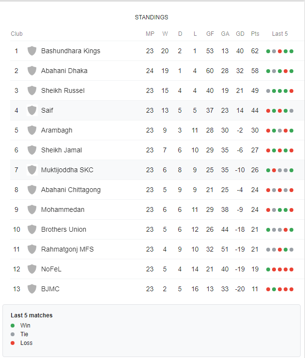Open the Abahani Chittagong team page
305x358 pixels.
(71, 190)
